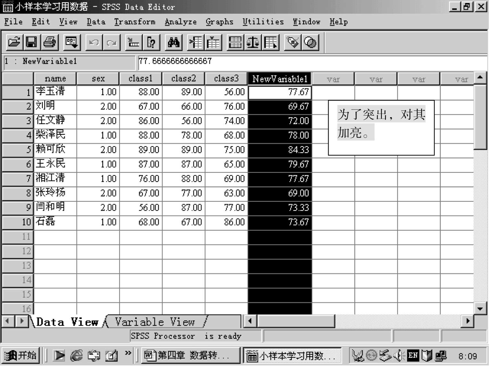Save the data file using the floppy icon
This screenshot has height=369, width=492.
(31, 42)
